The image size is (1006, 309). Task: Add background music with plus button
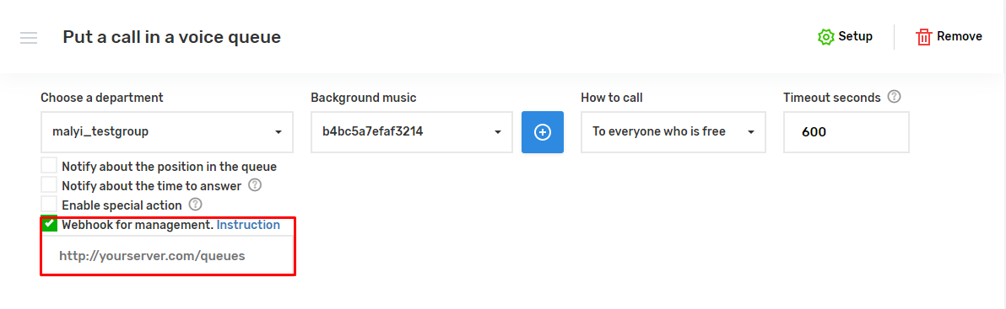point(542,132)
